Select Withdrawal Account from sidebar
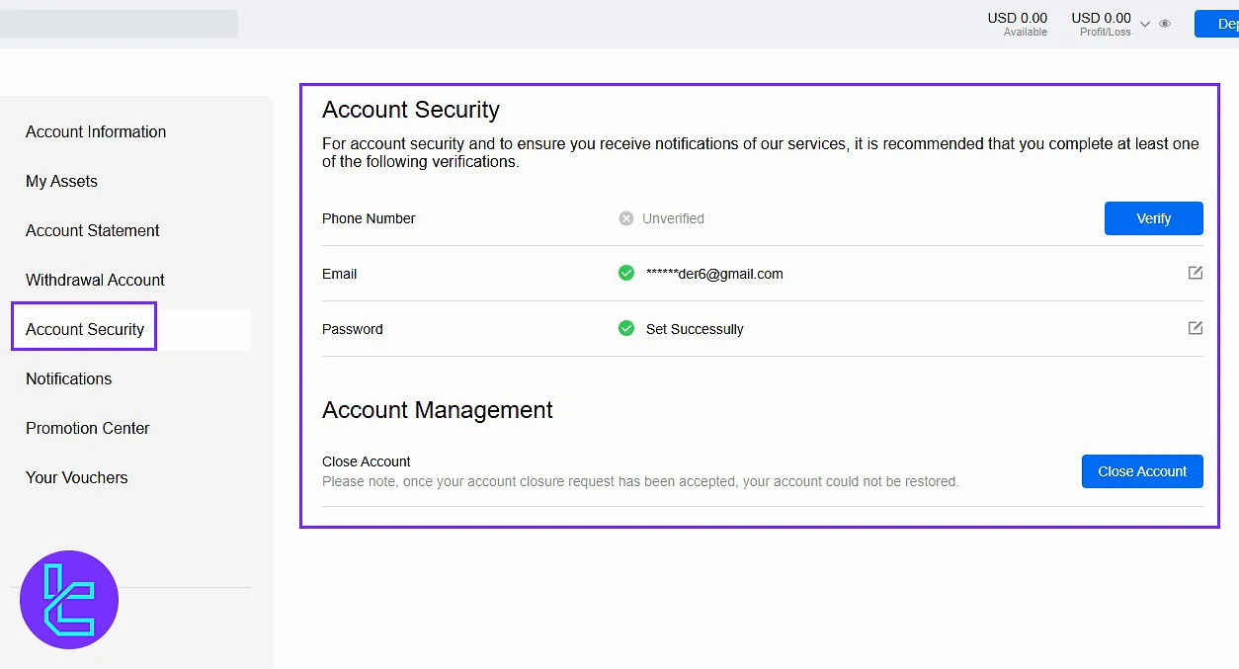Image resolution: width=1239 pixels, height=669 pixels. pyautogui.click(x=95, y=280)
